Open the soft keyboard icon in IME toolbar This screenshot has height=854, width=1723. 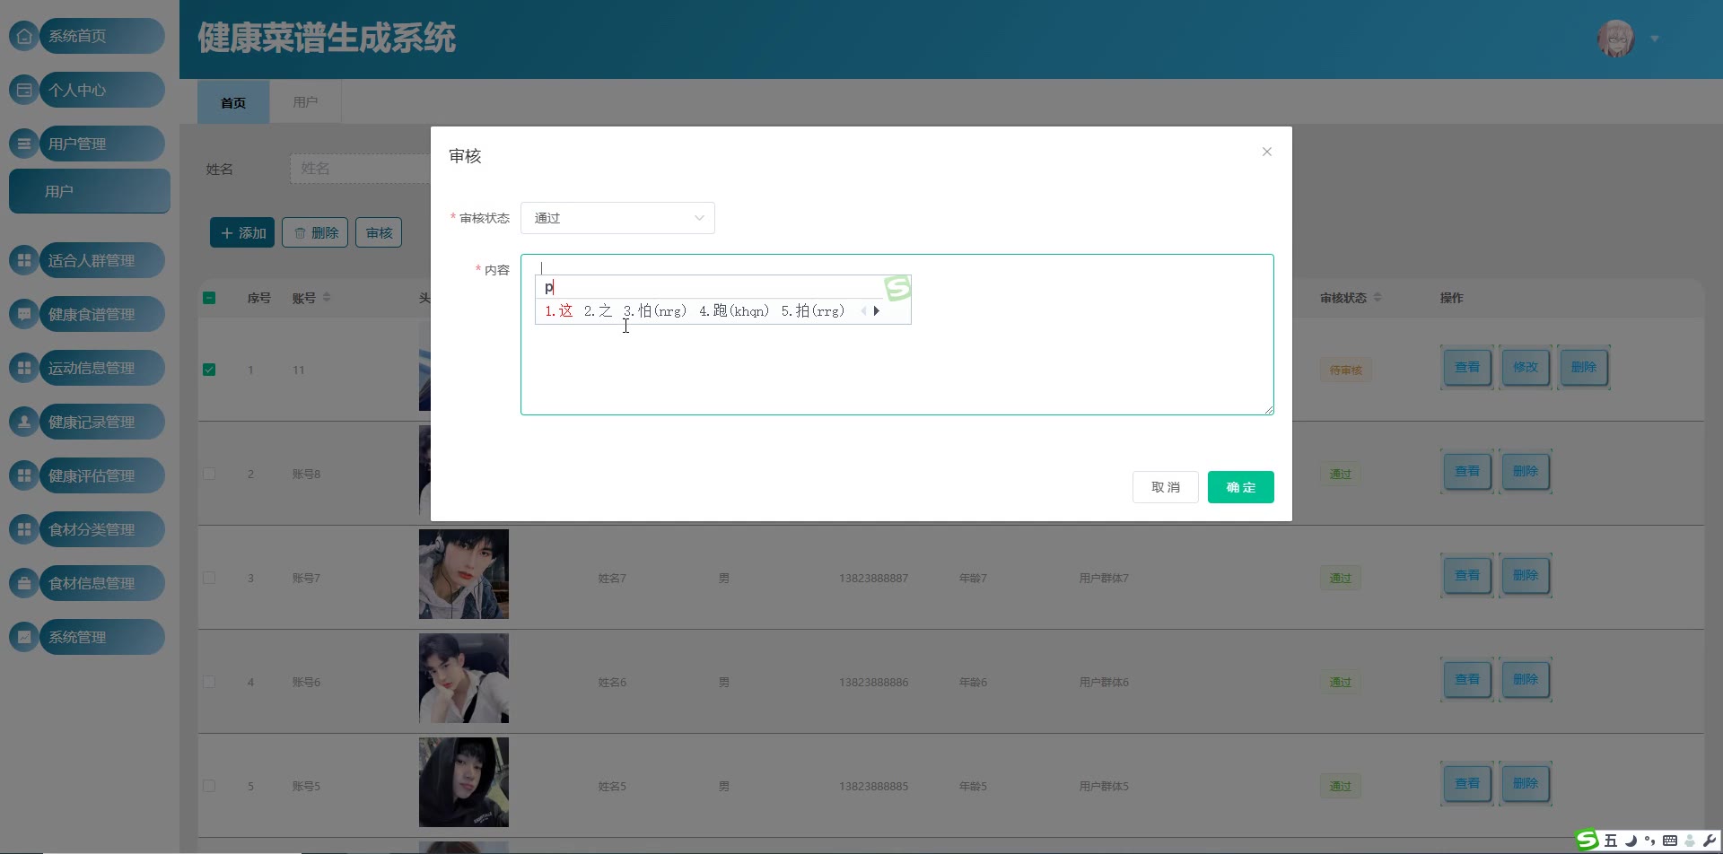(x=1670, y=841)
